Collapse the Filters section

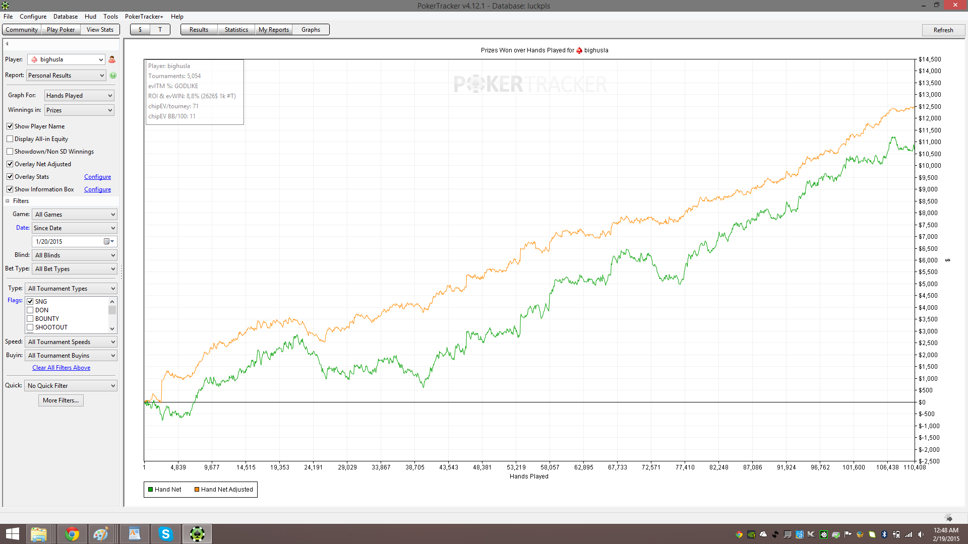coord(8,201)
